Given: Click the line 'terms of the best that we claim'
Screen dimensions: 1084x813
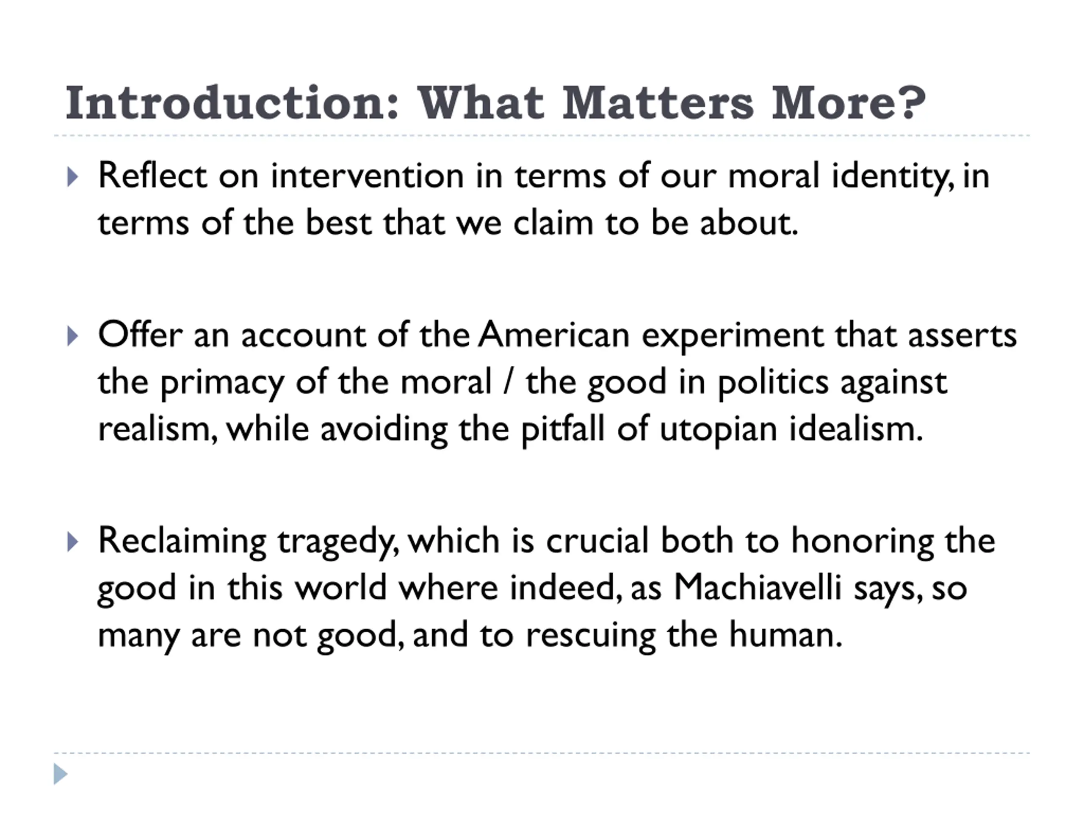Looking at the screenshot, I should 448,223.
